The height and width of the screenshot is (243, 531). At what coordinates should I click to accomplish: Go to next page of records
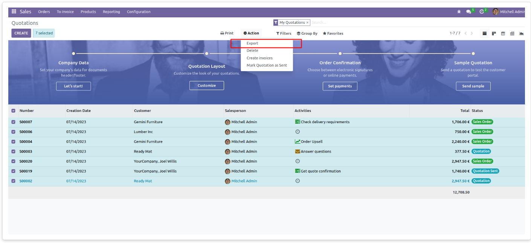tap(472, 34)
